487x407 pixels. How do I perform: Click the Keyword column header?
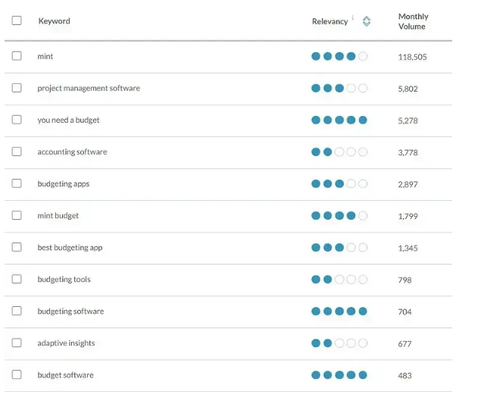coord(54,21)
